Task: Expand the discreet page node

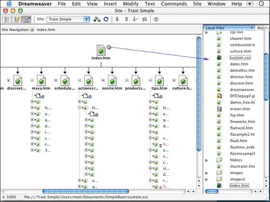Action: [x=9, y=80]
